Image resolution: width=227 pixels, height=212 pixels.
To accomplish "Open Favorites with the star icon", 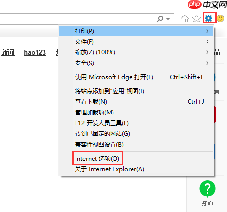I will point(196,18).
